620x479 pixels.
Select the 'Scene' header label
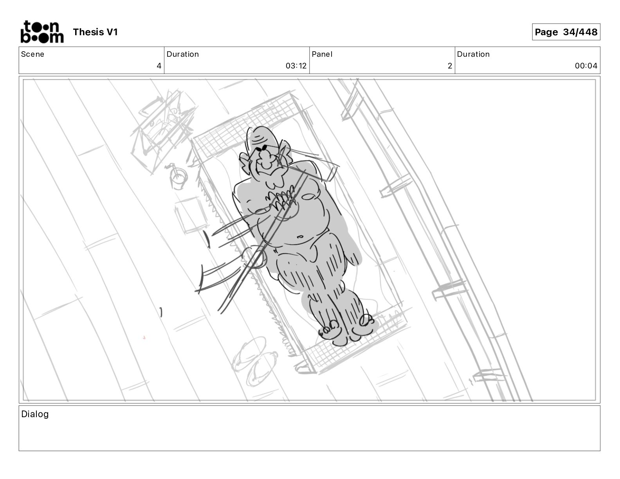[32, 54]
